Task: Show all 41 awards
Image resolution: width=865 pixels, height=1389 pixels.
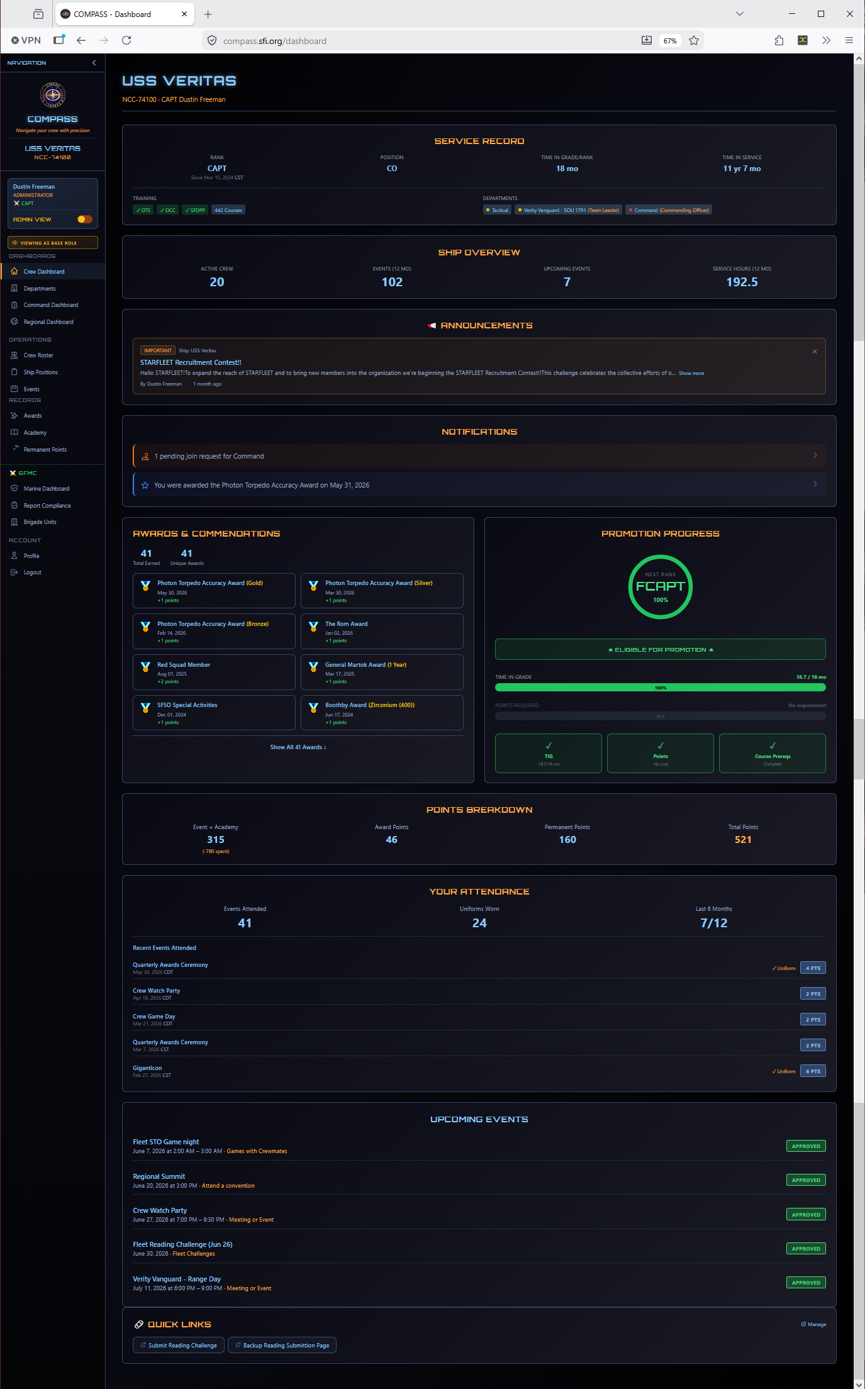Action: (298, 747)
